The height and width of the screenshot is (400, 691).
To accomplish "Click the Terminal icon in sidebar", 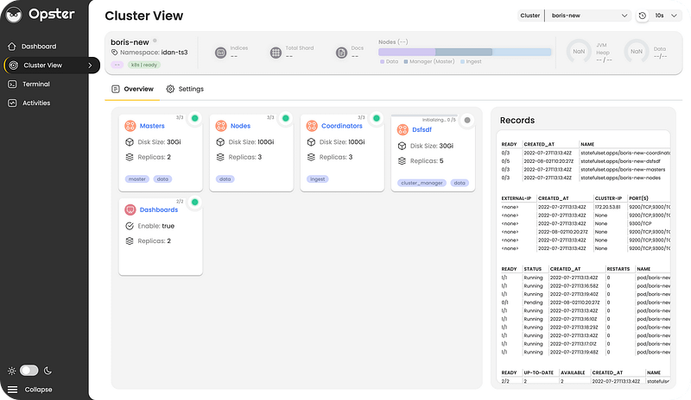I will (x=12, y=84).
